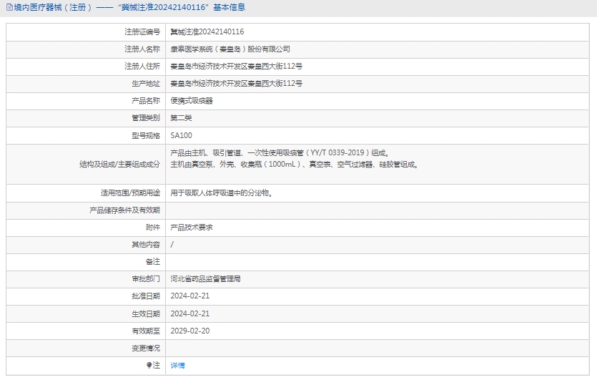Click registrant name 康泰医学系统（秦皇岛）股份有限公司
The width and height of the screenshot is (597, 380).
230,49
